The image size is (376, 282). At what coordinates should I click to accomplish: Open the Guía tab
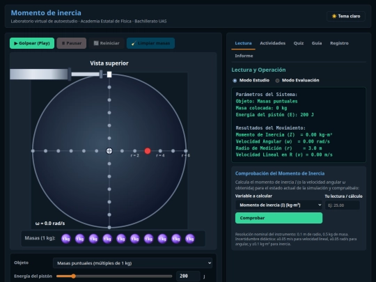317,43
